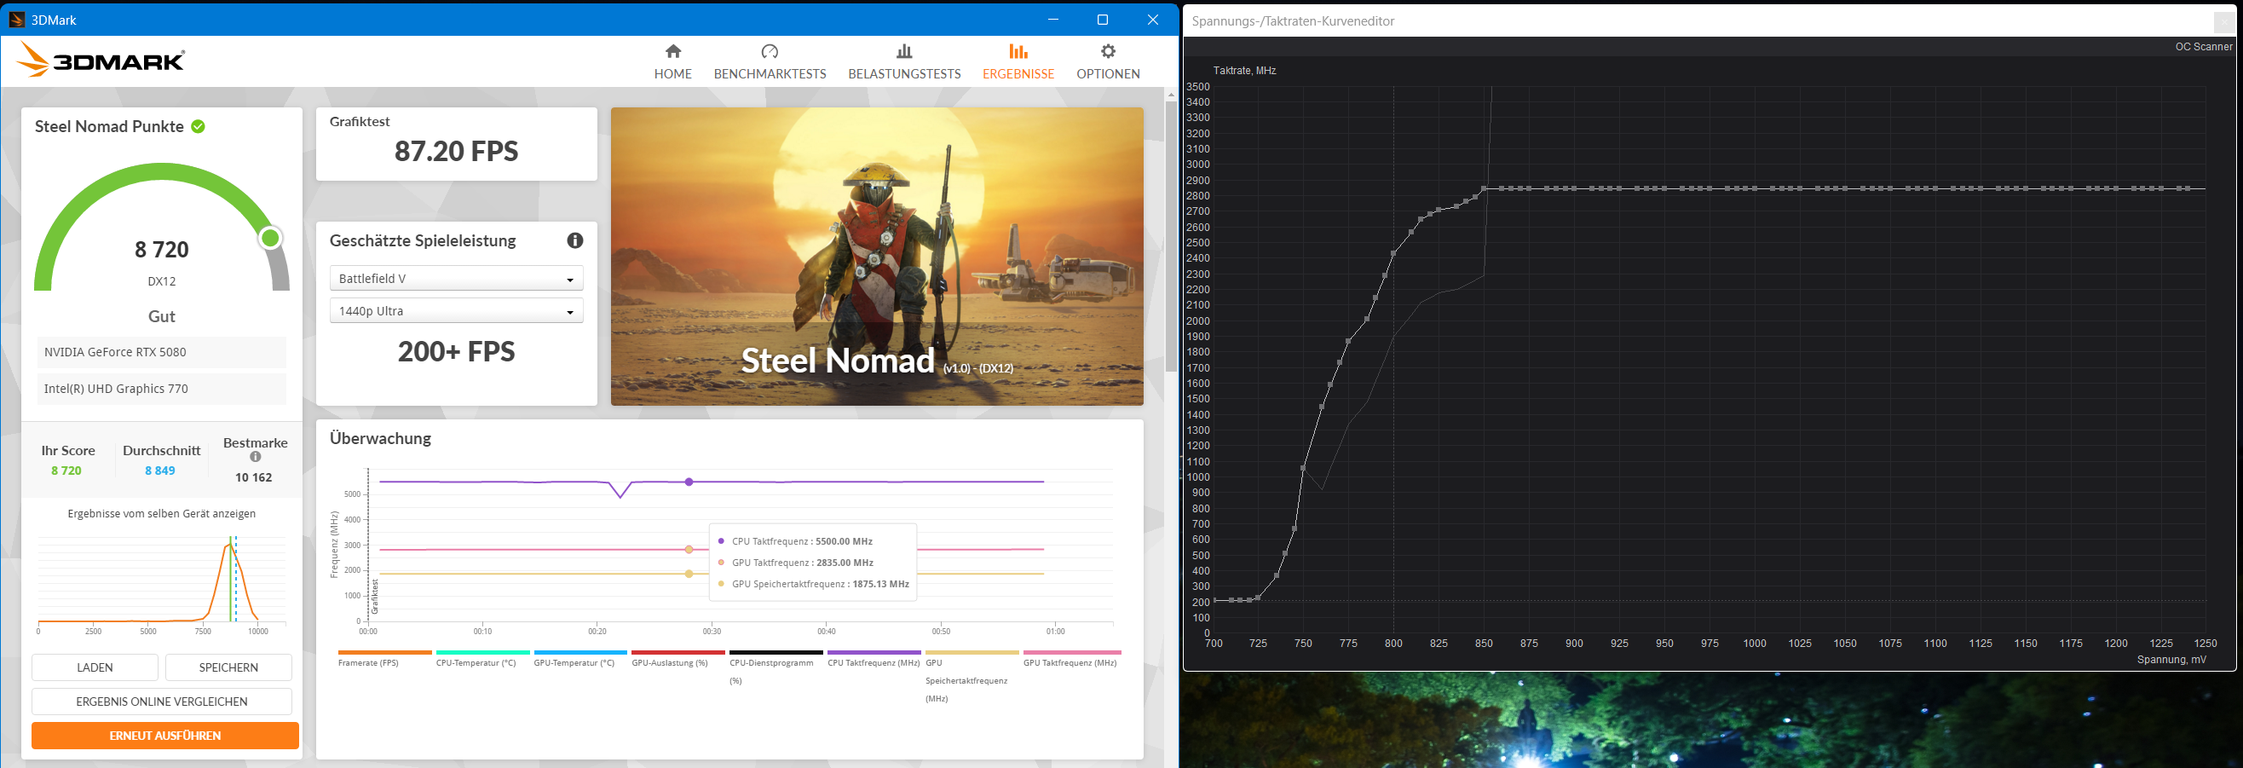Click the Grafiktest result 87.20 FPS

point(456,152)
